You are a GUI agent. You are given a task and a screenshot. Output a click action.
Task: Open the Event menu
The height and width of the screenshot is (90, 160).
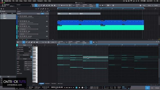30,1
